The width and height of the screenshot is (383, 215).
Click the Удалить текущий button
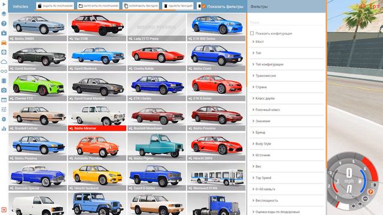[x=178, y=6]
